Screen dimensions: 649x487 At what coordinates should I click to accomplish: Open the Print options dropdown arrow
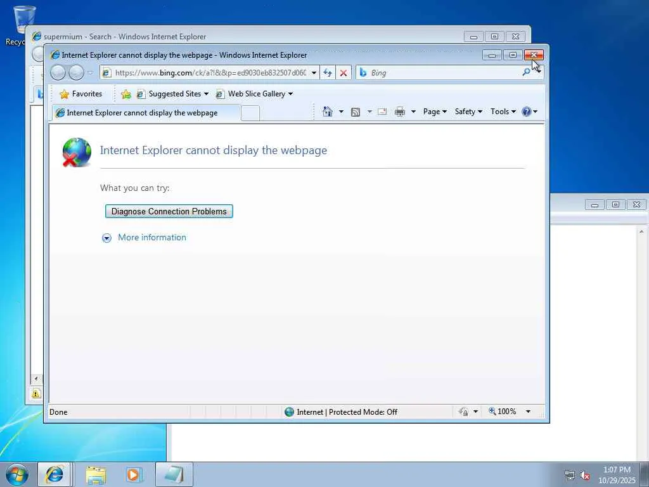click(413, 112)
